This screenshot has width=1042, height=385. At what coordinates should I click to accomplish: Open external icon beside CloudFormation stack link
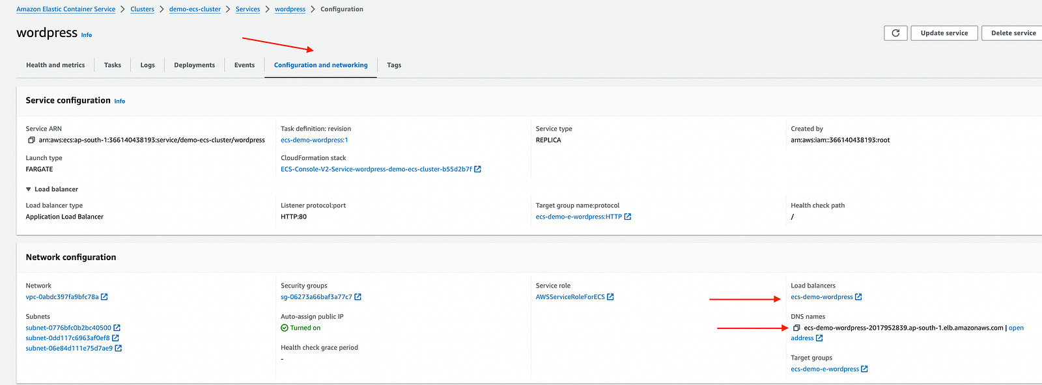477,169
